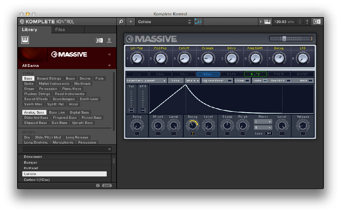Open the lower Morph dropdown showing 5
This screenshot has width=341, height=213.
263,128
